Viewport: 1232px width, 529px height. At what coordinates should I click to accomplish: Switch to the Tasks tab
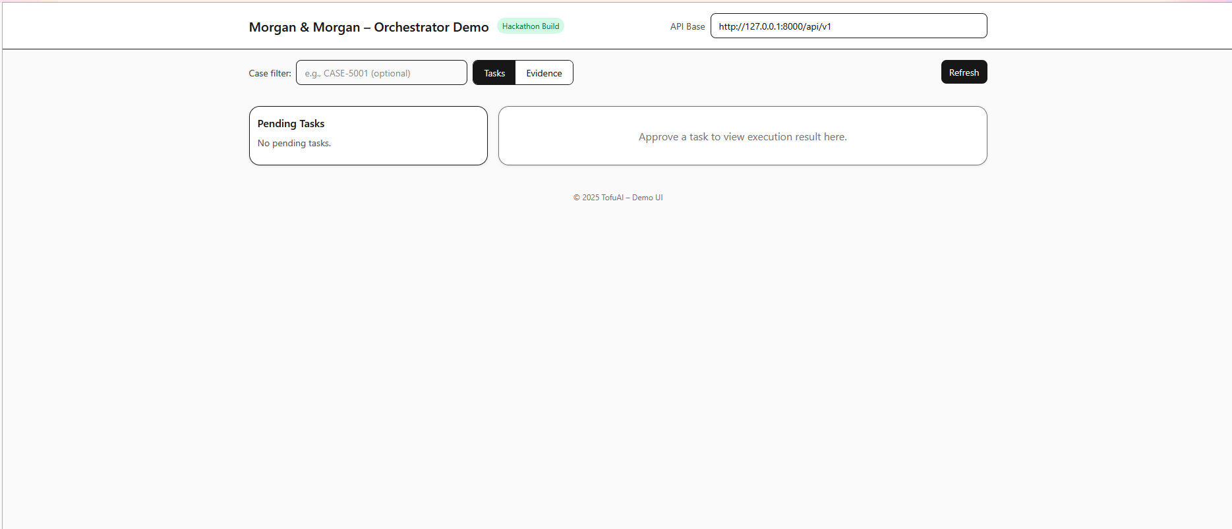tap(494, 73)
